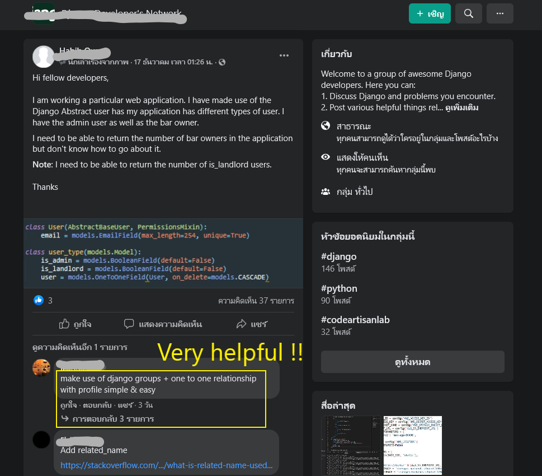Share the post with แชร์ button

click(252, 324)
